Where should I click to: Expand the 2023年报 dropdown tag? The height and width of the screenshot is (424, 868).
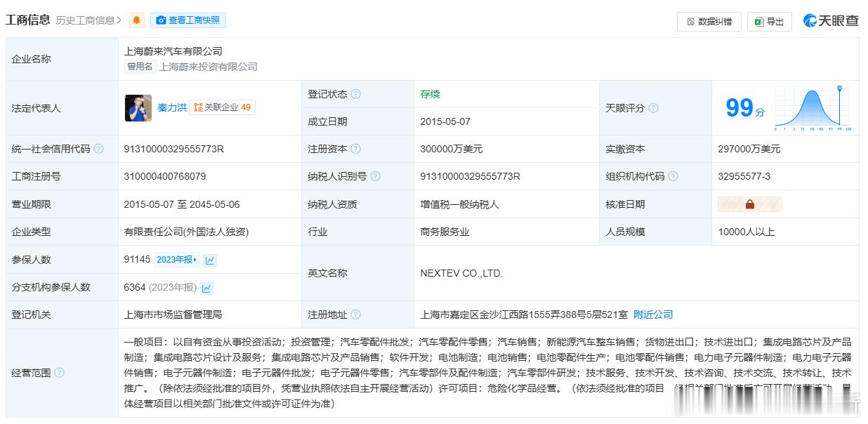pyautogui.click(x=177, y=260)
